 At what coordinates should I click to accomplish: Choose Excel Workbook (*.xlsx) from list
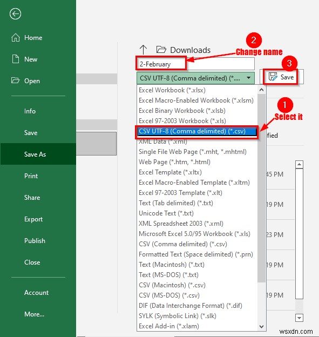[172, 90]
